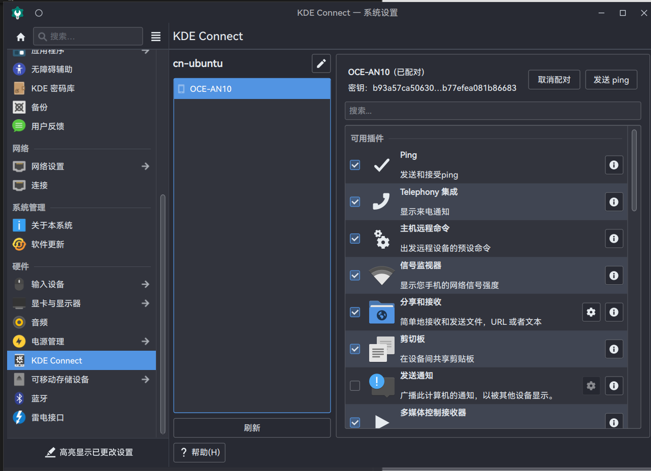Screen dimensions: 651x471
Task: Open 蓝牙 settings
Action: pos(81,399)
